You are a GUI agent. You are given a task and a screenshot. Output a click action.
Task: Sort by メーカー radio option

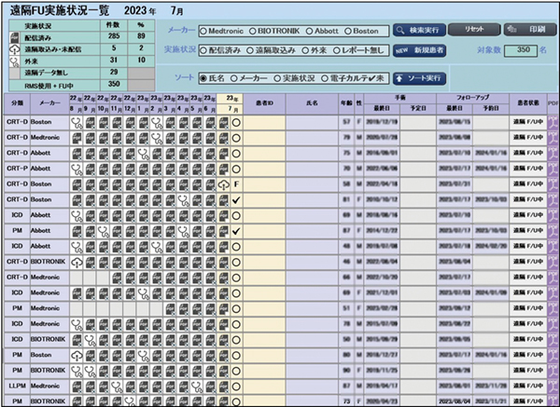[237, 78]
